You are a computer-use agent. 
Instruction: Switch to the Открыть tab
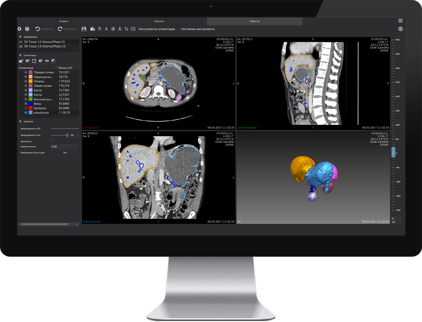tap(64, 21)
